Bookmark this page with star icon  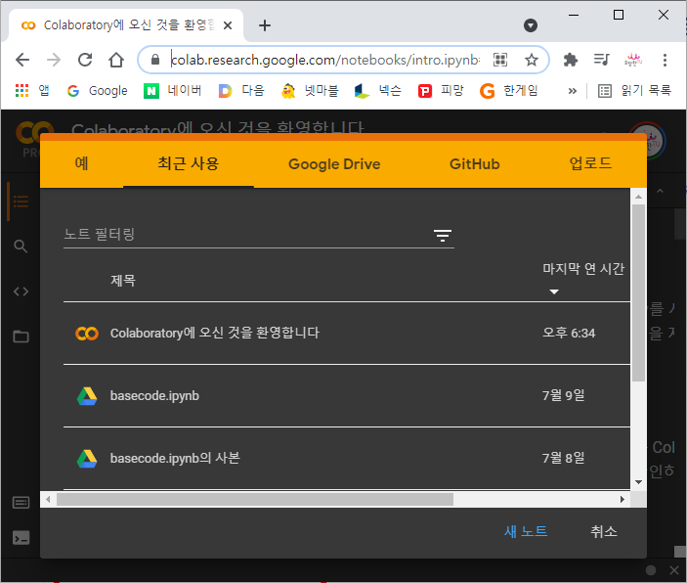[532, 60]
